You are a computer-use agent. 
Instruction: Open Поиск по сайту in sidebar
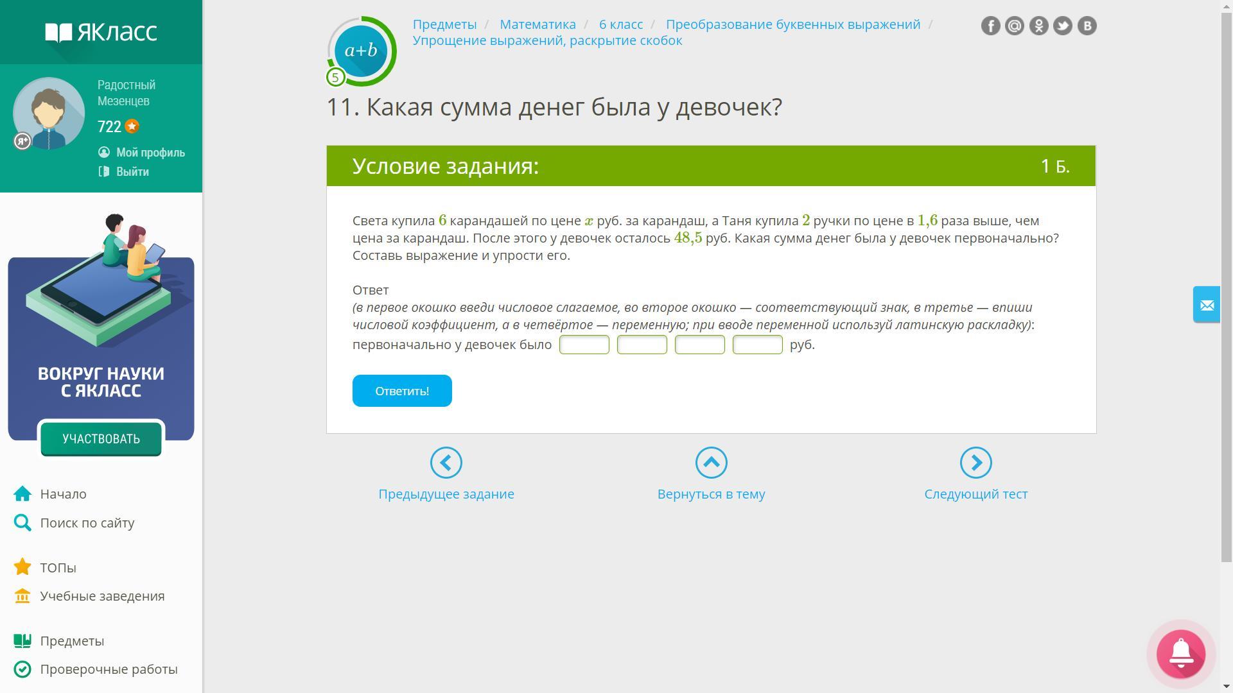pos(87,523)
